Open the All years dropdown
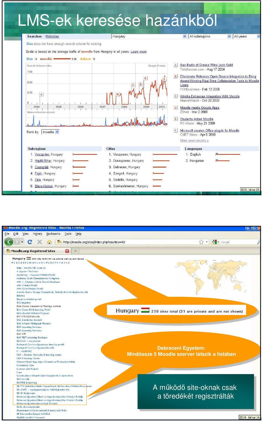263x422 pixels. pyautogui.click(x=247, y=36)
